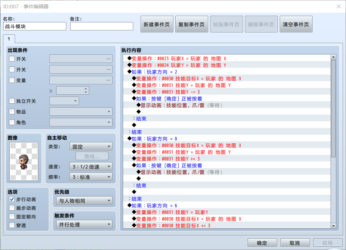The image size is (346, 250).
Task: Select the 变量操作 #0031 技能Y -= 3 line
Action: pyautogui.click(x=227, y=92)
